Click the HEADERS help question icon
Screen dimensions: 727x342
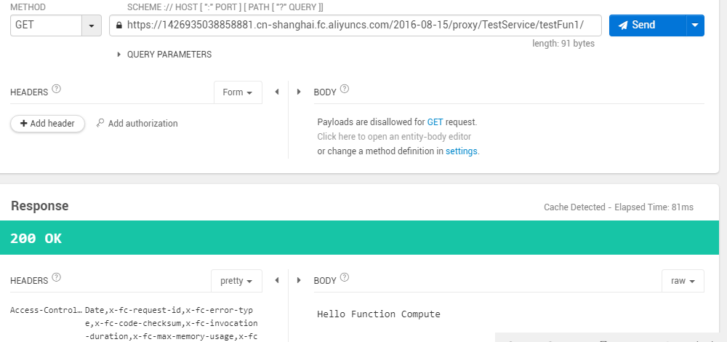tap(57, 91)
